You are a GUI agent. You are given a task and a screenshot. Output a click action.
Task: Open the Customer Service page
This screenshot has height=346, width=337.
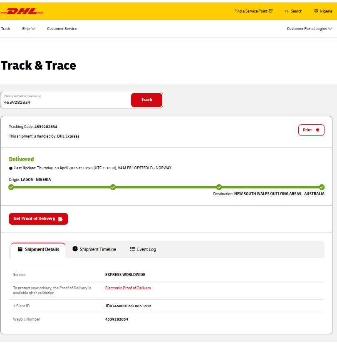pos(62,29)
